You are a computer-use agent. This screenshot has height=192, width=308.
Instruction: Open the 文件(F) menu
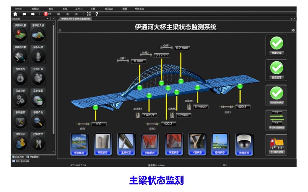(x=18, y=8)
